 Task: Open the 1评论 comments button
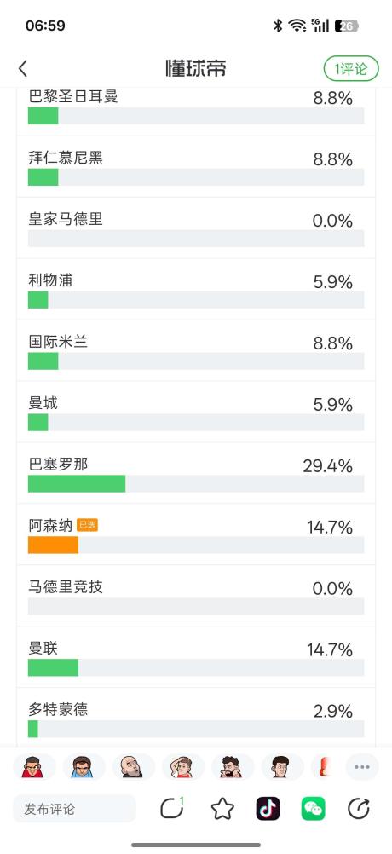point(350,69)
